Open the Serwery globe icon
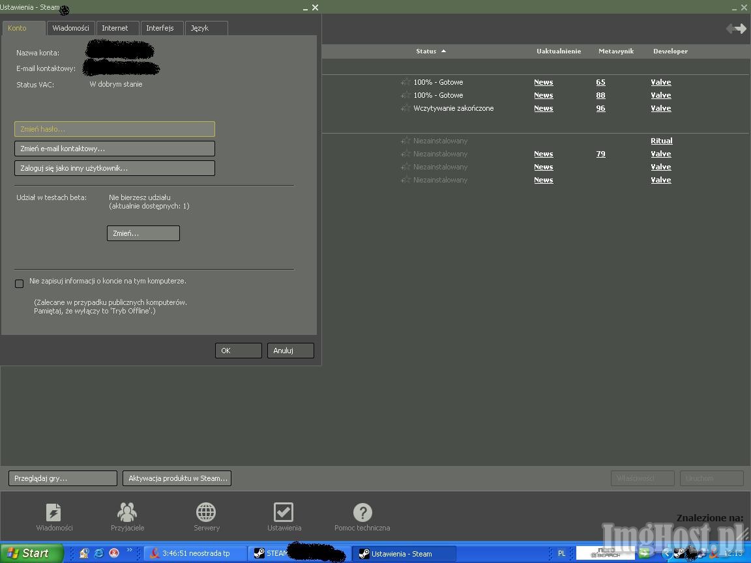Screen dimensions: 751x563 tap(206, 512)
